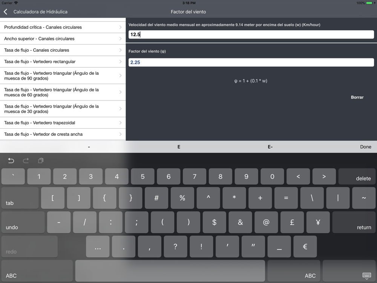Switch keyboard to ABC letters, left key

(37, 271)
